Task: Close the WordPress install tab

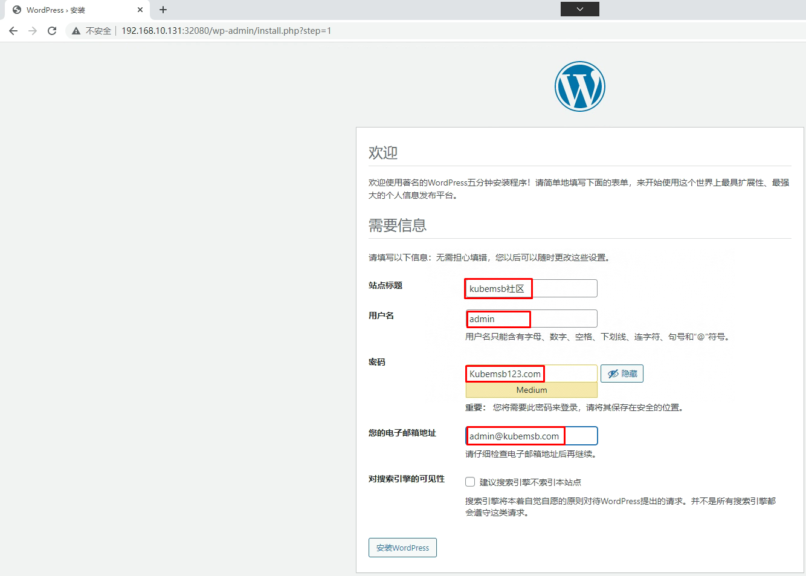Action: click(x=140, y=10)
